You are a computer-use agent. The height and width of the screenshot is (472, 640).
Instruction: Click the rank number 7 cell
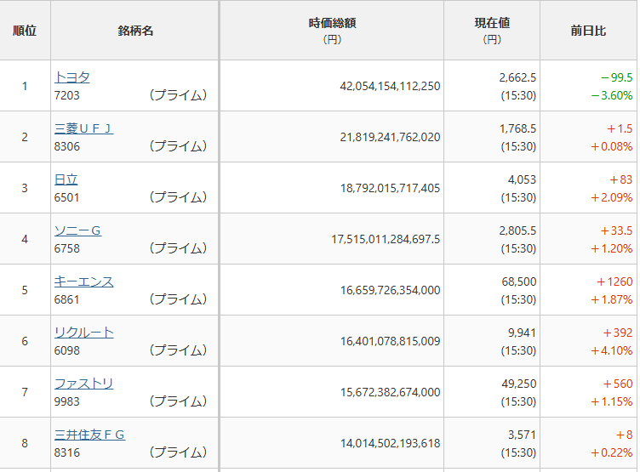(25, 392)
